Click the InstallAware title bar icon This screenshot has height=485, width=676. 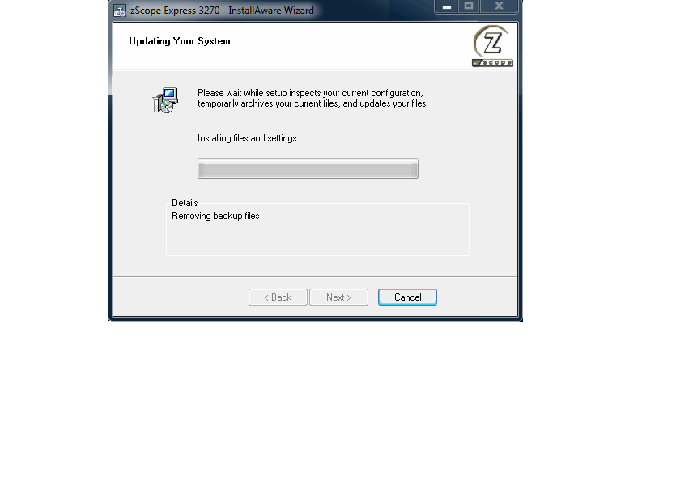coord(120,11)
